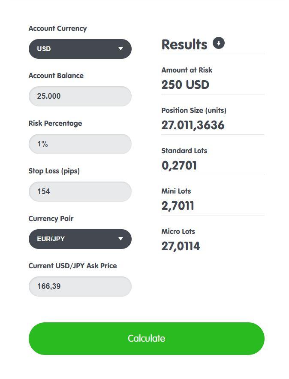289x379 pixels.
Task: Click the green Calculate button
Action: (x=147, y=338)
